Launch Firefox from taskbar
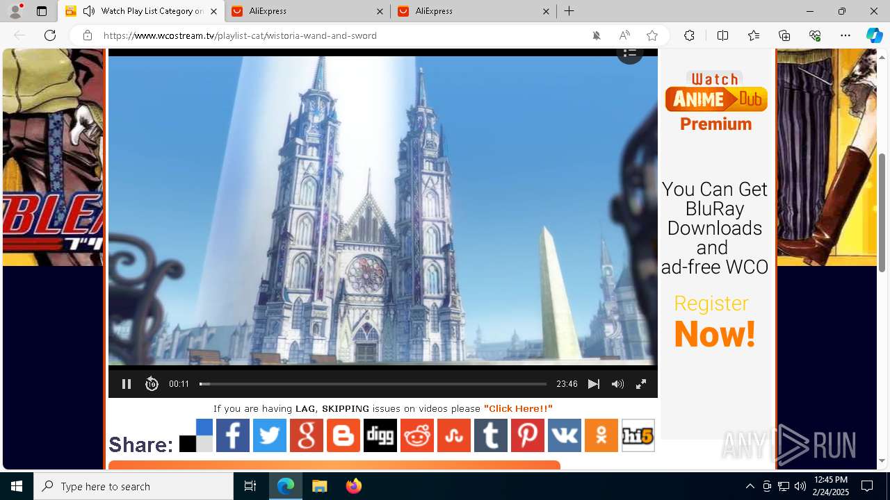 pyautogui.click(x=353, y=486)
